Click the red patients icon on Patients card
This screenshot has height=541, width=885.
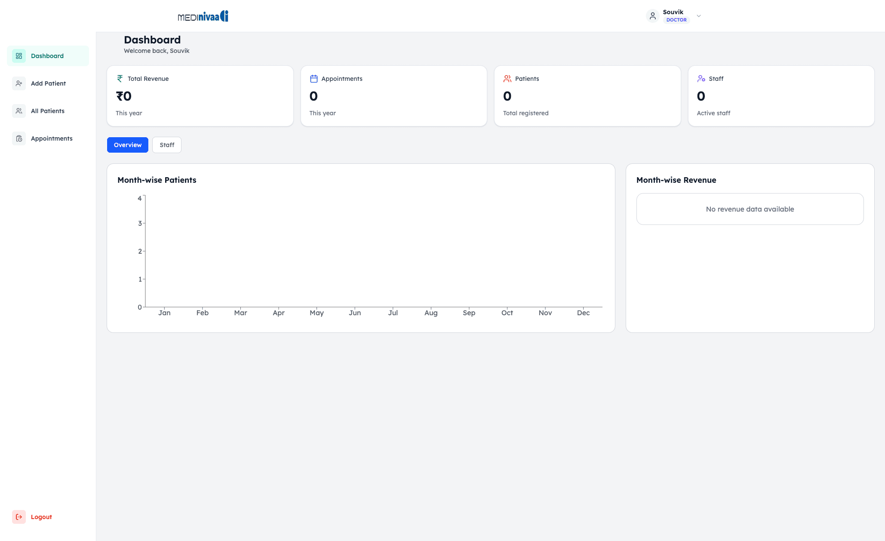tap(507, 79)
